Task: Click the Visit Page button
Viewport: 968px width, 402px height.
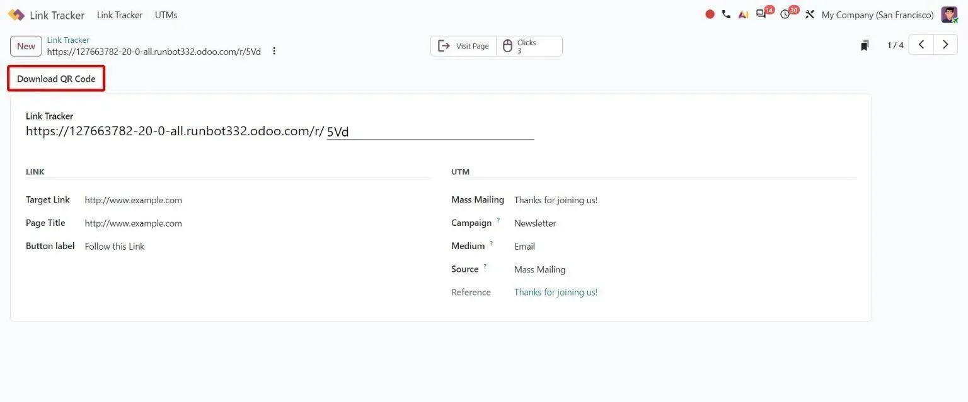Action: tap(463, 46)
